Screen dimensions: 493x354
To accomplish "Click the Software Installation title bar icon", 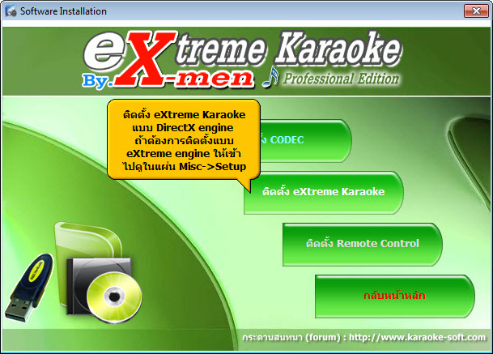I will click(11, 11).
